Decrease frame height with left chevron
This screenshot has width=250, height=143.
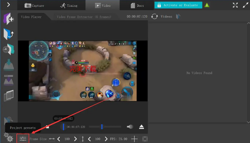click(90, 139)
